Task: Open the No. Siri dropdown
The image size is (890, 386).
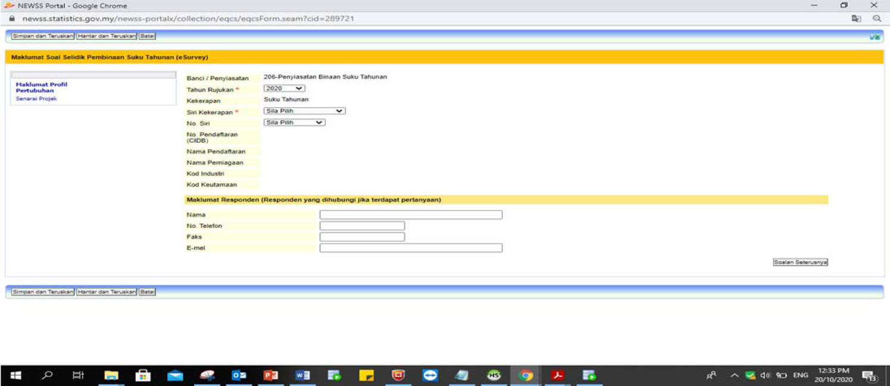Action: click(294, 123)
